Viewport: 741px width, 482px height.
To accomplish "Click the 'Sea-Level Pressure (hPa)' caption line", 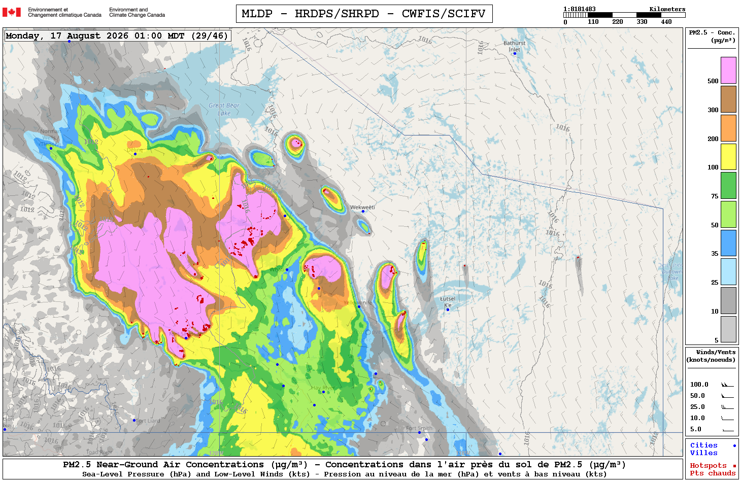I will click(x=344, y=474).
